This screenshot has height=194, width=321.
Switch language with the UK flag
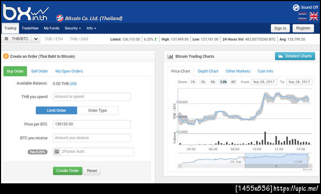(314, 17)
